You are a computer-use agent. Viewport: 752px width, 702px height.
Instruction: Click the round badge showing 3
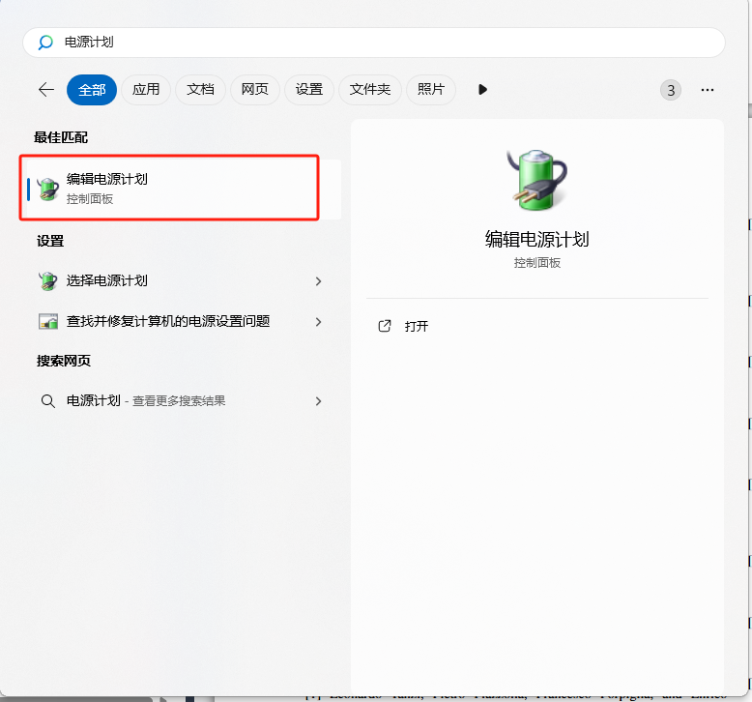click(671, 90)
